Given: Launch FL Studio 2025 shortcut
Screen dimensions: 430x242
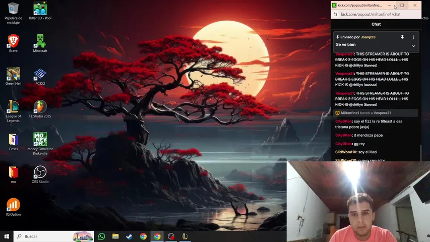Looking at the screenshot, I should coord(40,109).
